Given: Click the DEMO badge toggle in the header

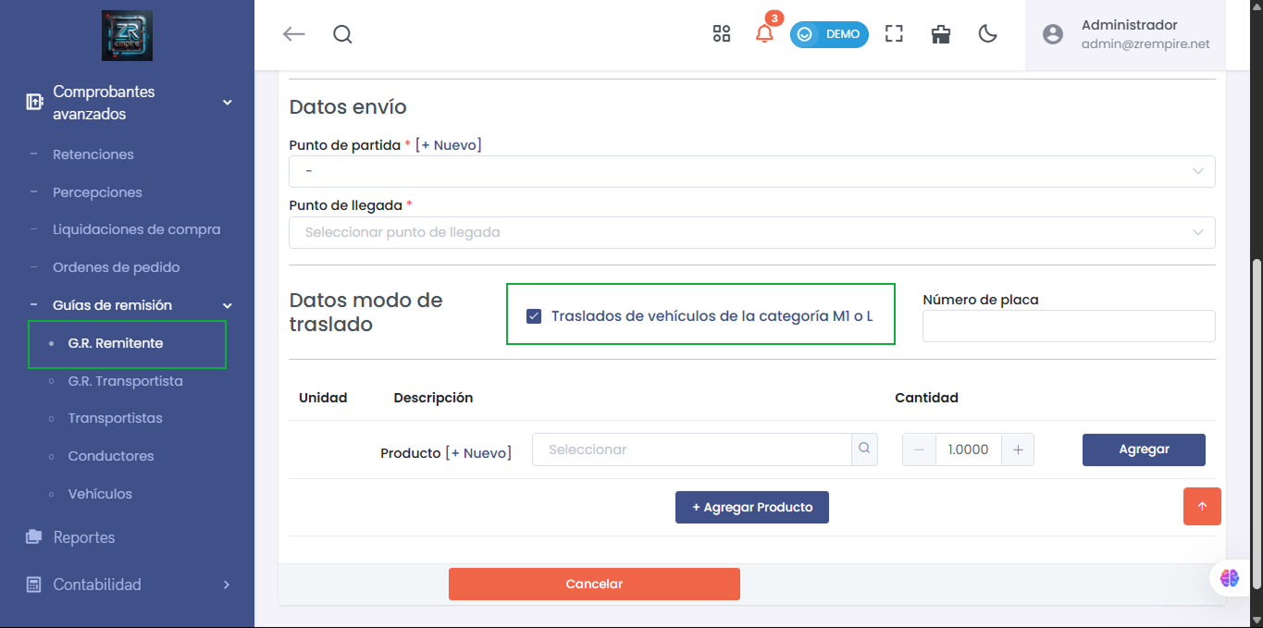Looking at the screenshot, I should pyautogui.click(x=829, y=33).
